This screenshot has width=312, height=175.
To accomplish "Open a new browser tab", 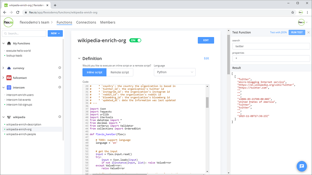I will [55, 5].
